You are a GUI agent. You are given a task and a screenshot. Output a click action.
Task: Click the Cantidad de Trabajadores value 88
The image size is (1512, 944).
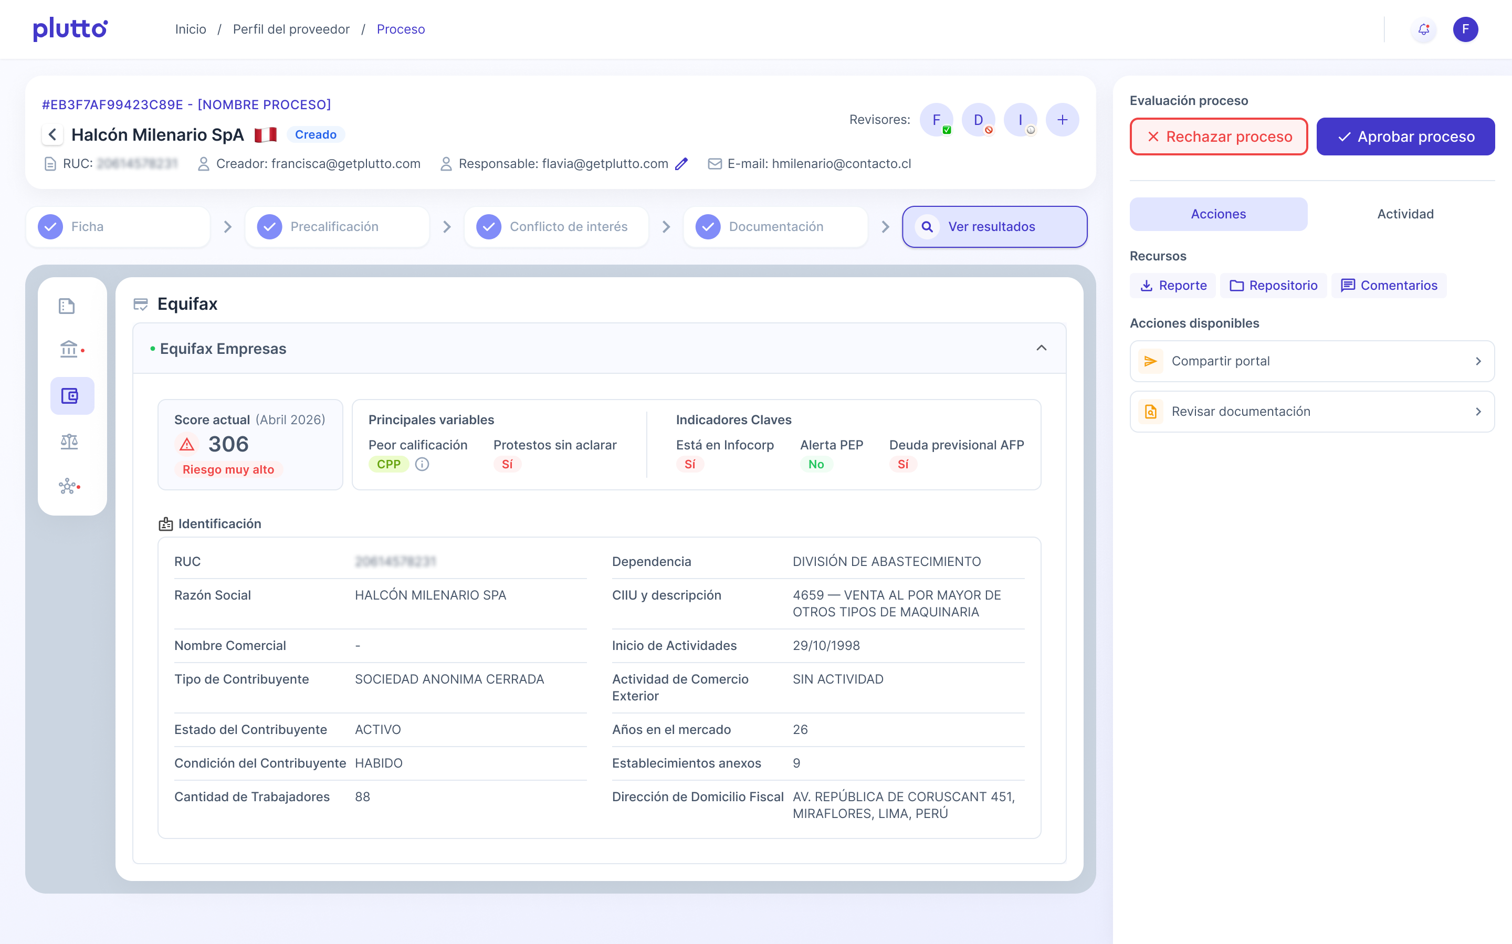click(362, 796)
